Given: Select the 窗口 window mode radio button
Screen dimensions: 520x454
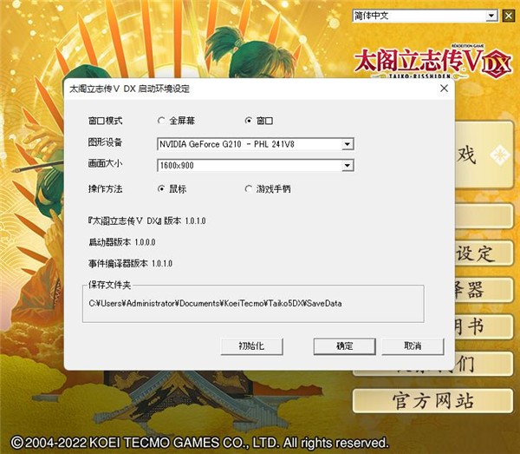Looking at the screenshot, I should (x=249, y=121).
